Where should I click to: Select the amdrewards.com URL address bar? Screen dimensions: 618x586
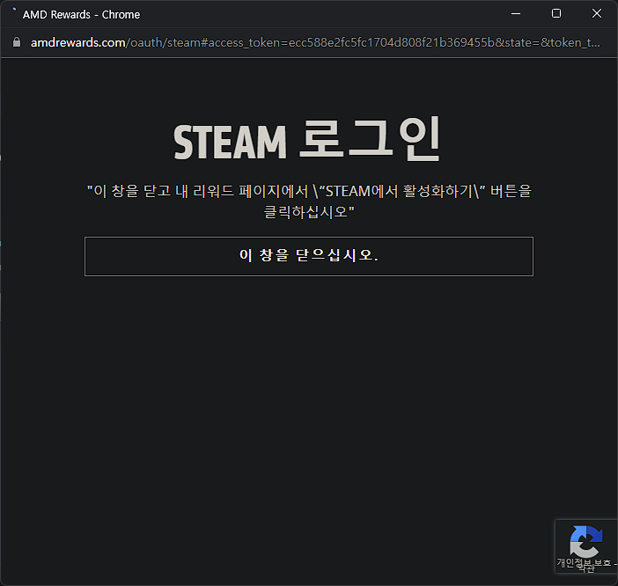click(315, 42)
